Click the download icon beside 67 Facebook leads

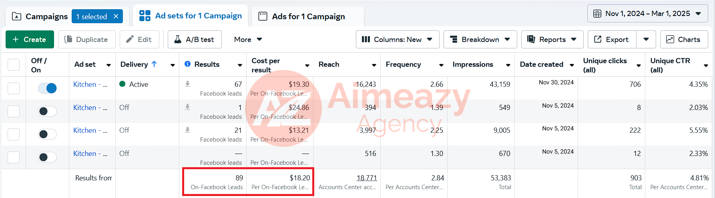click(187, 84)
